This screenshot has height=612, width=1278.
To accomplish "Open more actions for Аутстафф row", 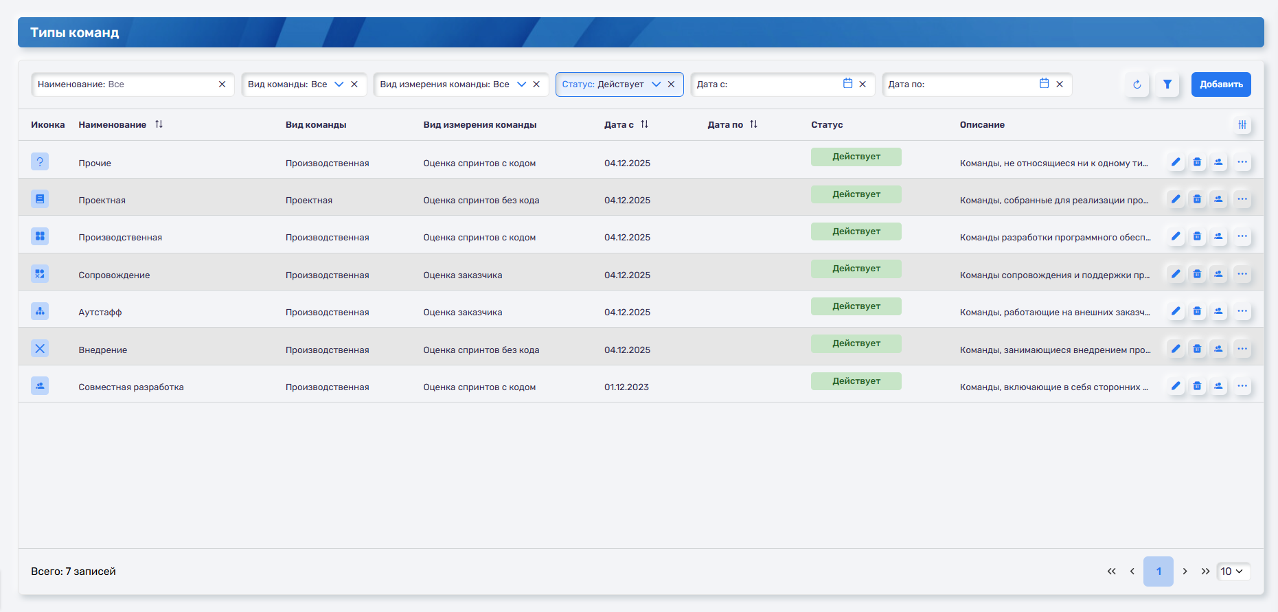I will point(1242,311).
